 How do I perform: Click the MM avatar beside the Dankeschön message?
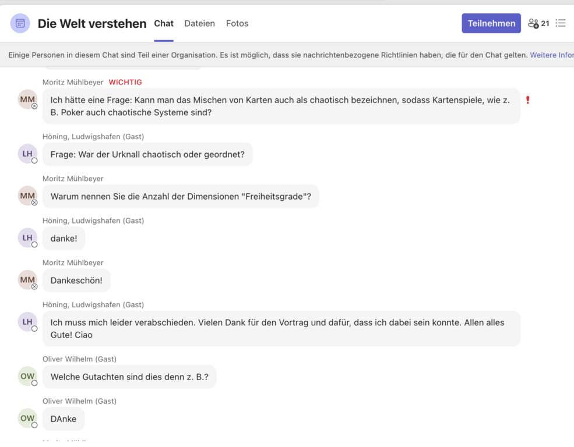27,279
